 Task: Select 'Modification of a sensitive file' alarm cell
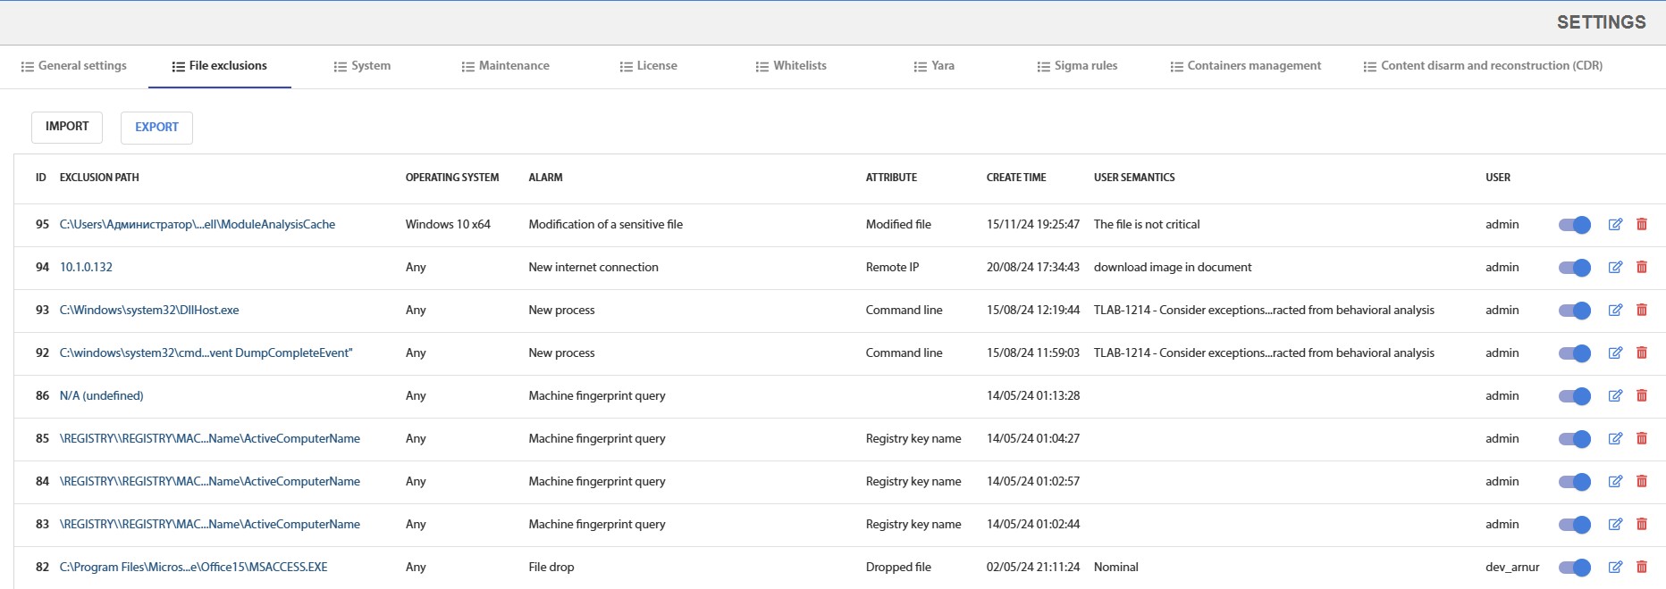tap(606, 225)
